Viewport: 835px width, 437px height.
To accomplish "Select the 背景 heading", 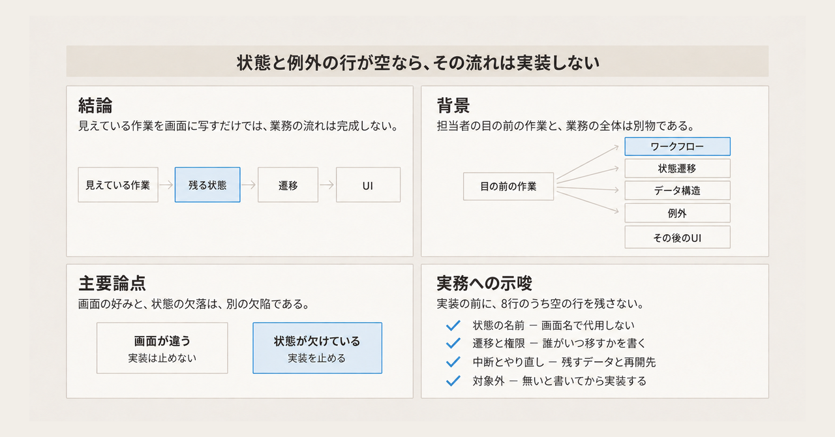I will [x=453, y=105].
